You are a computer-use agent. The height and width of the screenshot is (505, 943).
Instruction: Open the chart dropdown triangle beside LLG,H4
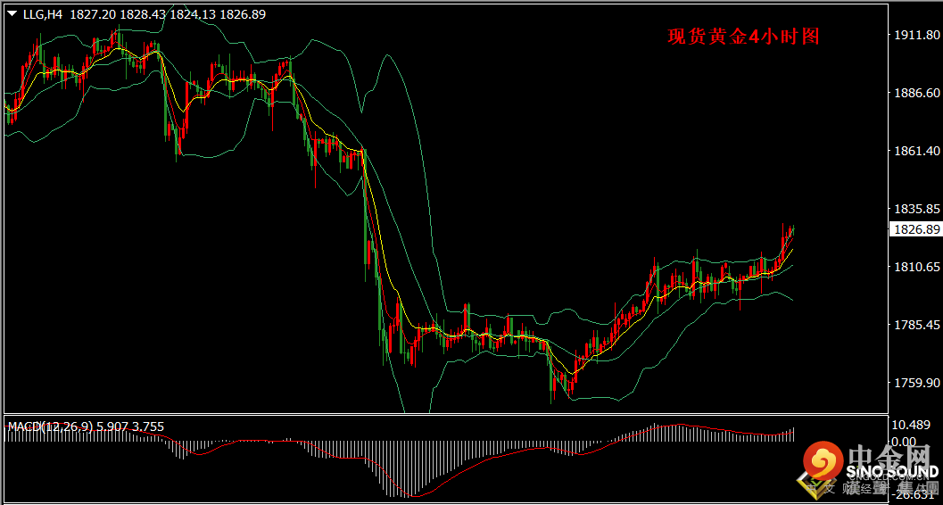click(x=12, y=14)
